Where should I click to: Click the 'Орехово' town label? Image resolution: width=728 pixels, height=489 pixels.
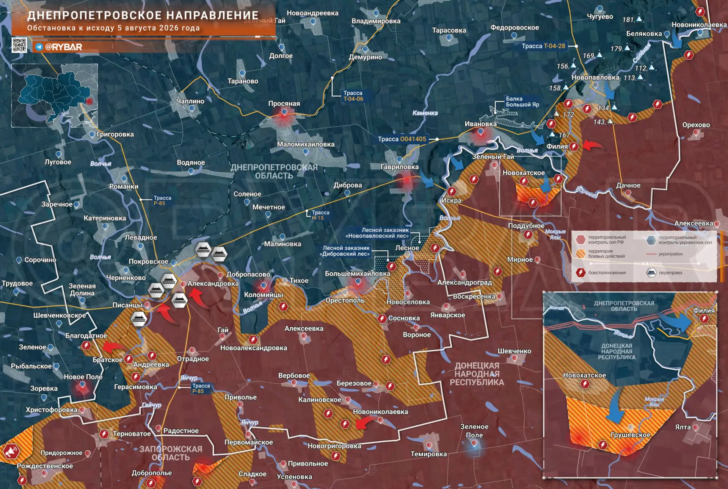click(x=696, y=125)
